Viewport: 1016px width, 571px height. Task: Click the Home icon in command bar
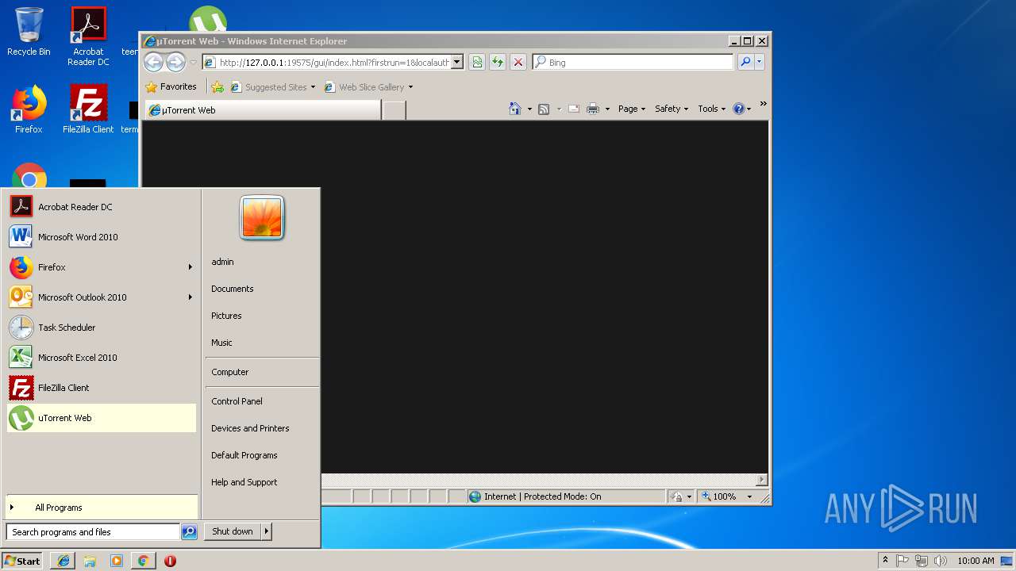[x=515, y=109]
